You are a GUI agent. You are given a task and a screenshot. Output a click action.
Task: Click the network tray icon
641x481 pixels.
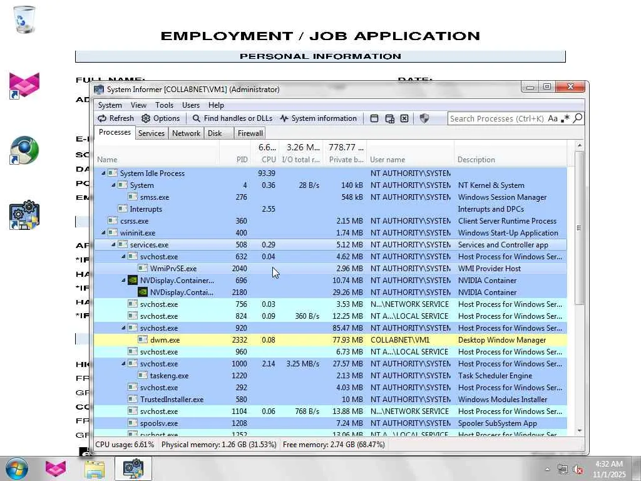tap(563, 470)
